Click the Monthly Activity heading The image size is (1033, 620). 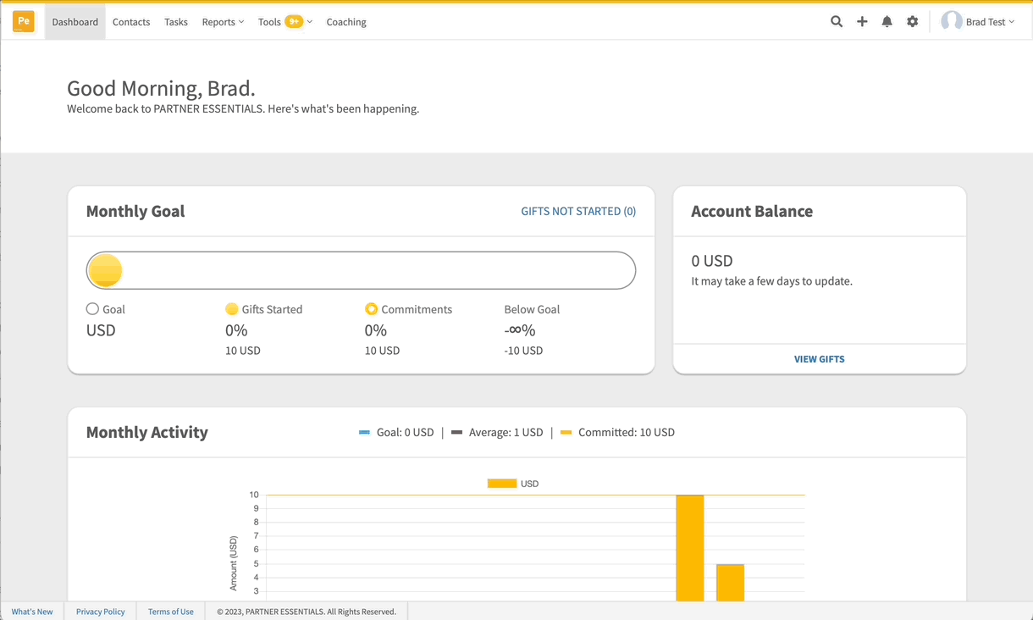pyautogui.click(x=147, y=433)
